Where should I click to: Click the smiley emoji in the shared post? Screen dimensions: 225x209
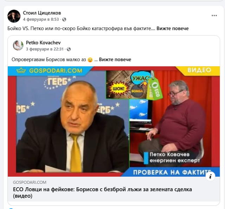(90, 60)
